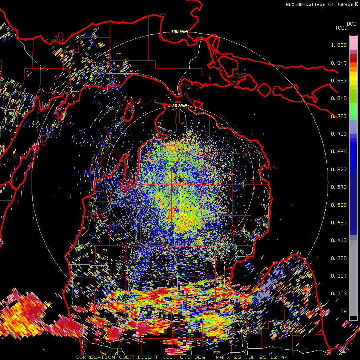Click the 1.000 legend value

tap(339, 45)
